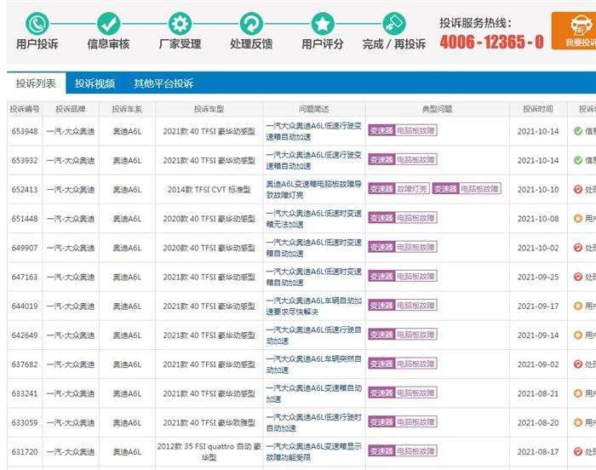Click 投诉车系 column header
Screen dimensions: 596x470
pos(127,109)
